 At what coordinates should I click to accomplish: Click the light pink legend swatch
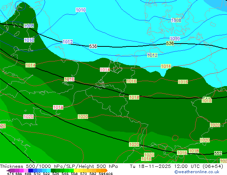pyautogui.click(x=26, y=170)
